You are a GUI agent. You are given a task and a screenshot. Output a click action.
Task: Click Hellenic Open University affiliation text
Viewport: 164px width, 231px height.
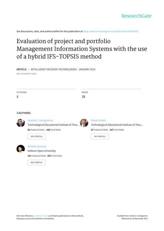pyautogui.click(x=42, y=151)
